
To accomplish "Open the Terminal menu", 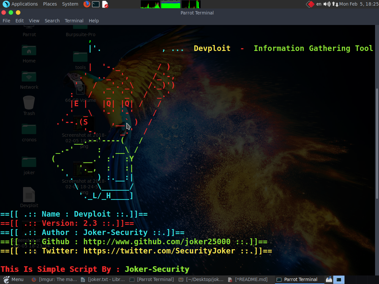I will (74, 21).
